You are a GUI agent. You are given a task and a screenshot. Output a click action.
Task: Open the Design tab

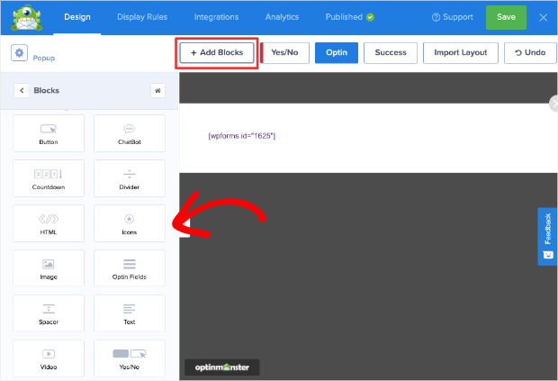click(77, 17)
